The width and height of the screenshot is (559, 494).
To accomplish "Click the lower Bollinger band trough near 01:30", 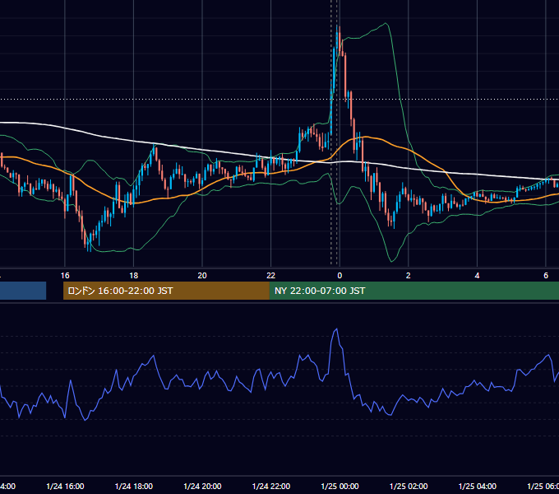I will coord(392,260).
